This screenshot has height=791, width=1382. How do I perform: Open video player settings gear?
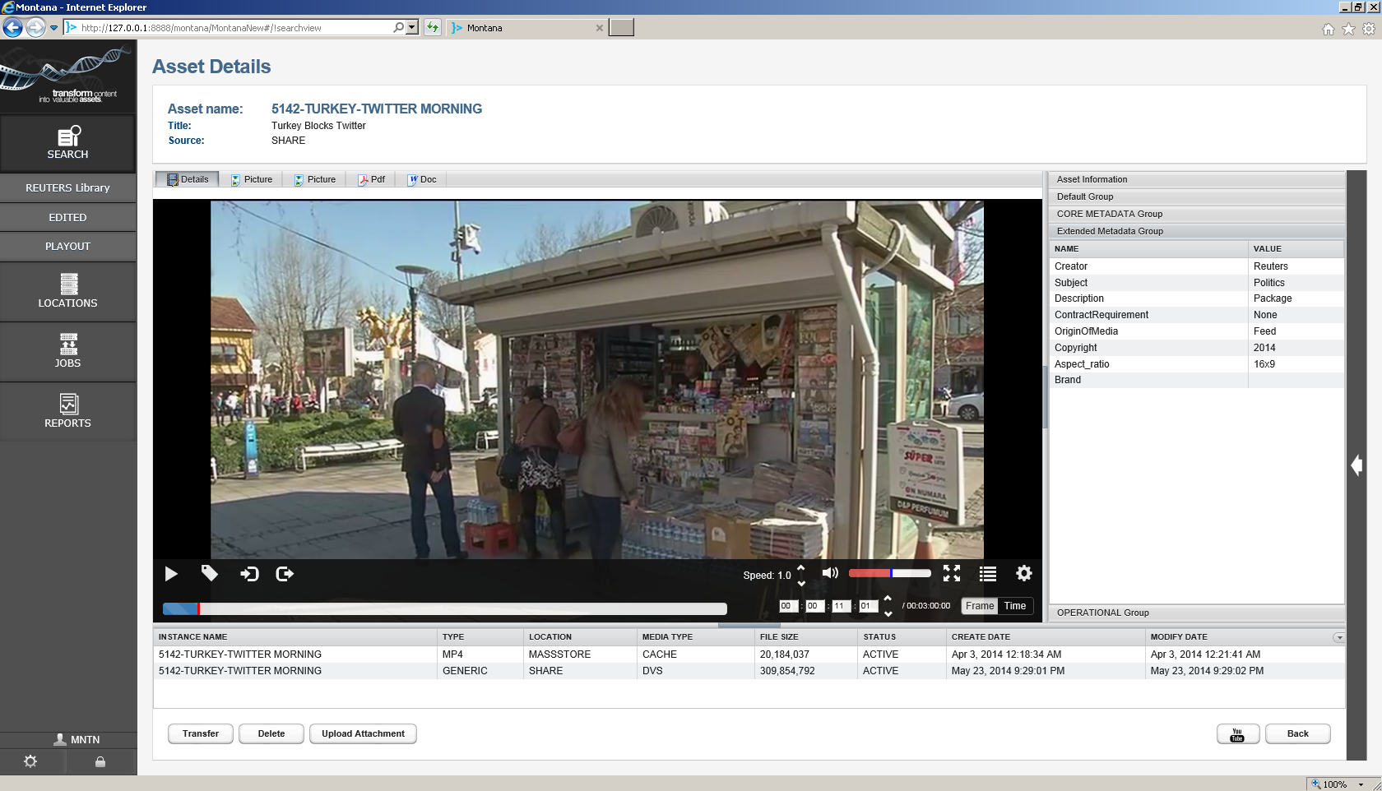coord(1024,573)
